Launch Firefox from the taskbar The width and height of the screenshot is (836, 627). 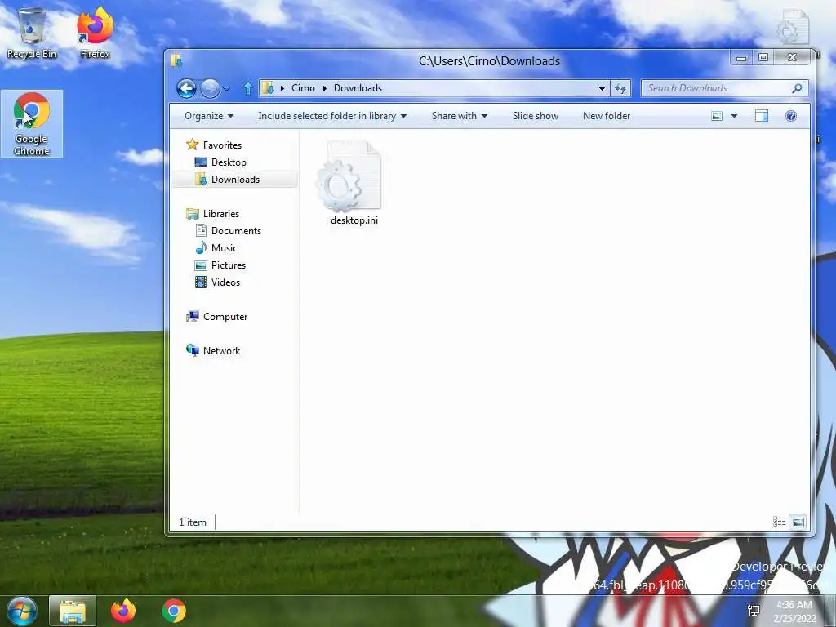123,611
